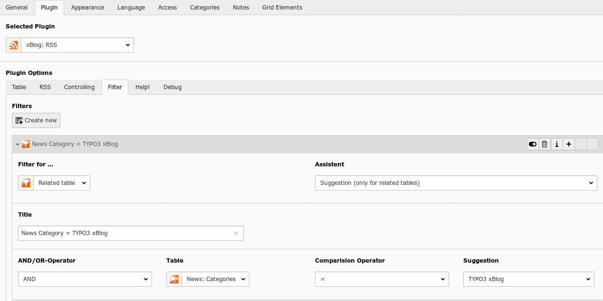
Task: Click into the Title input field
Action: tap(131, 233)
